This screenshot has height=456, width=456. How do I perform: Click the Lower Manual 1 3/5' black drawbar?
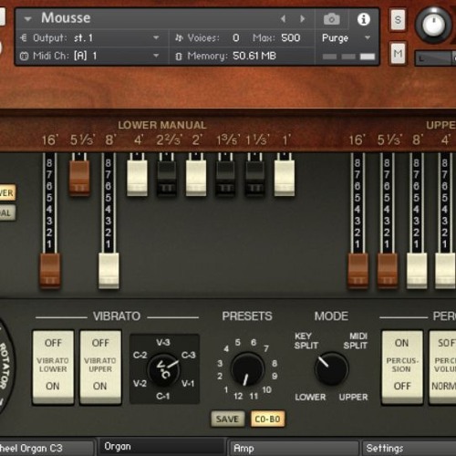[225, 178]
